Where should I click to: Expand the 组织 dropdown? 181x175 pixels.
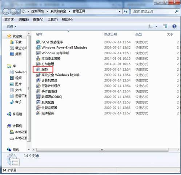click(11, 26)
